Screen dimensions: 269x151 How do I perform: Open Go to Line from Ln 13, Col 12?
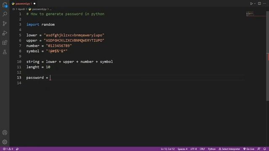tap(168, 149)
